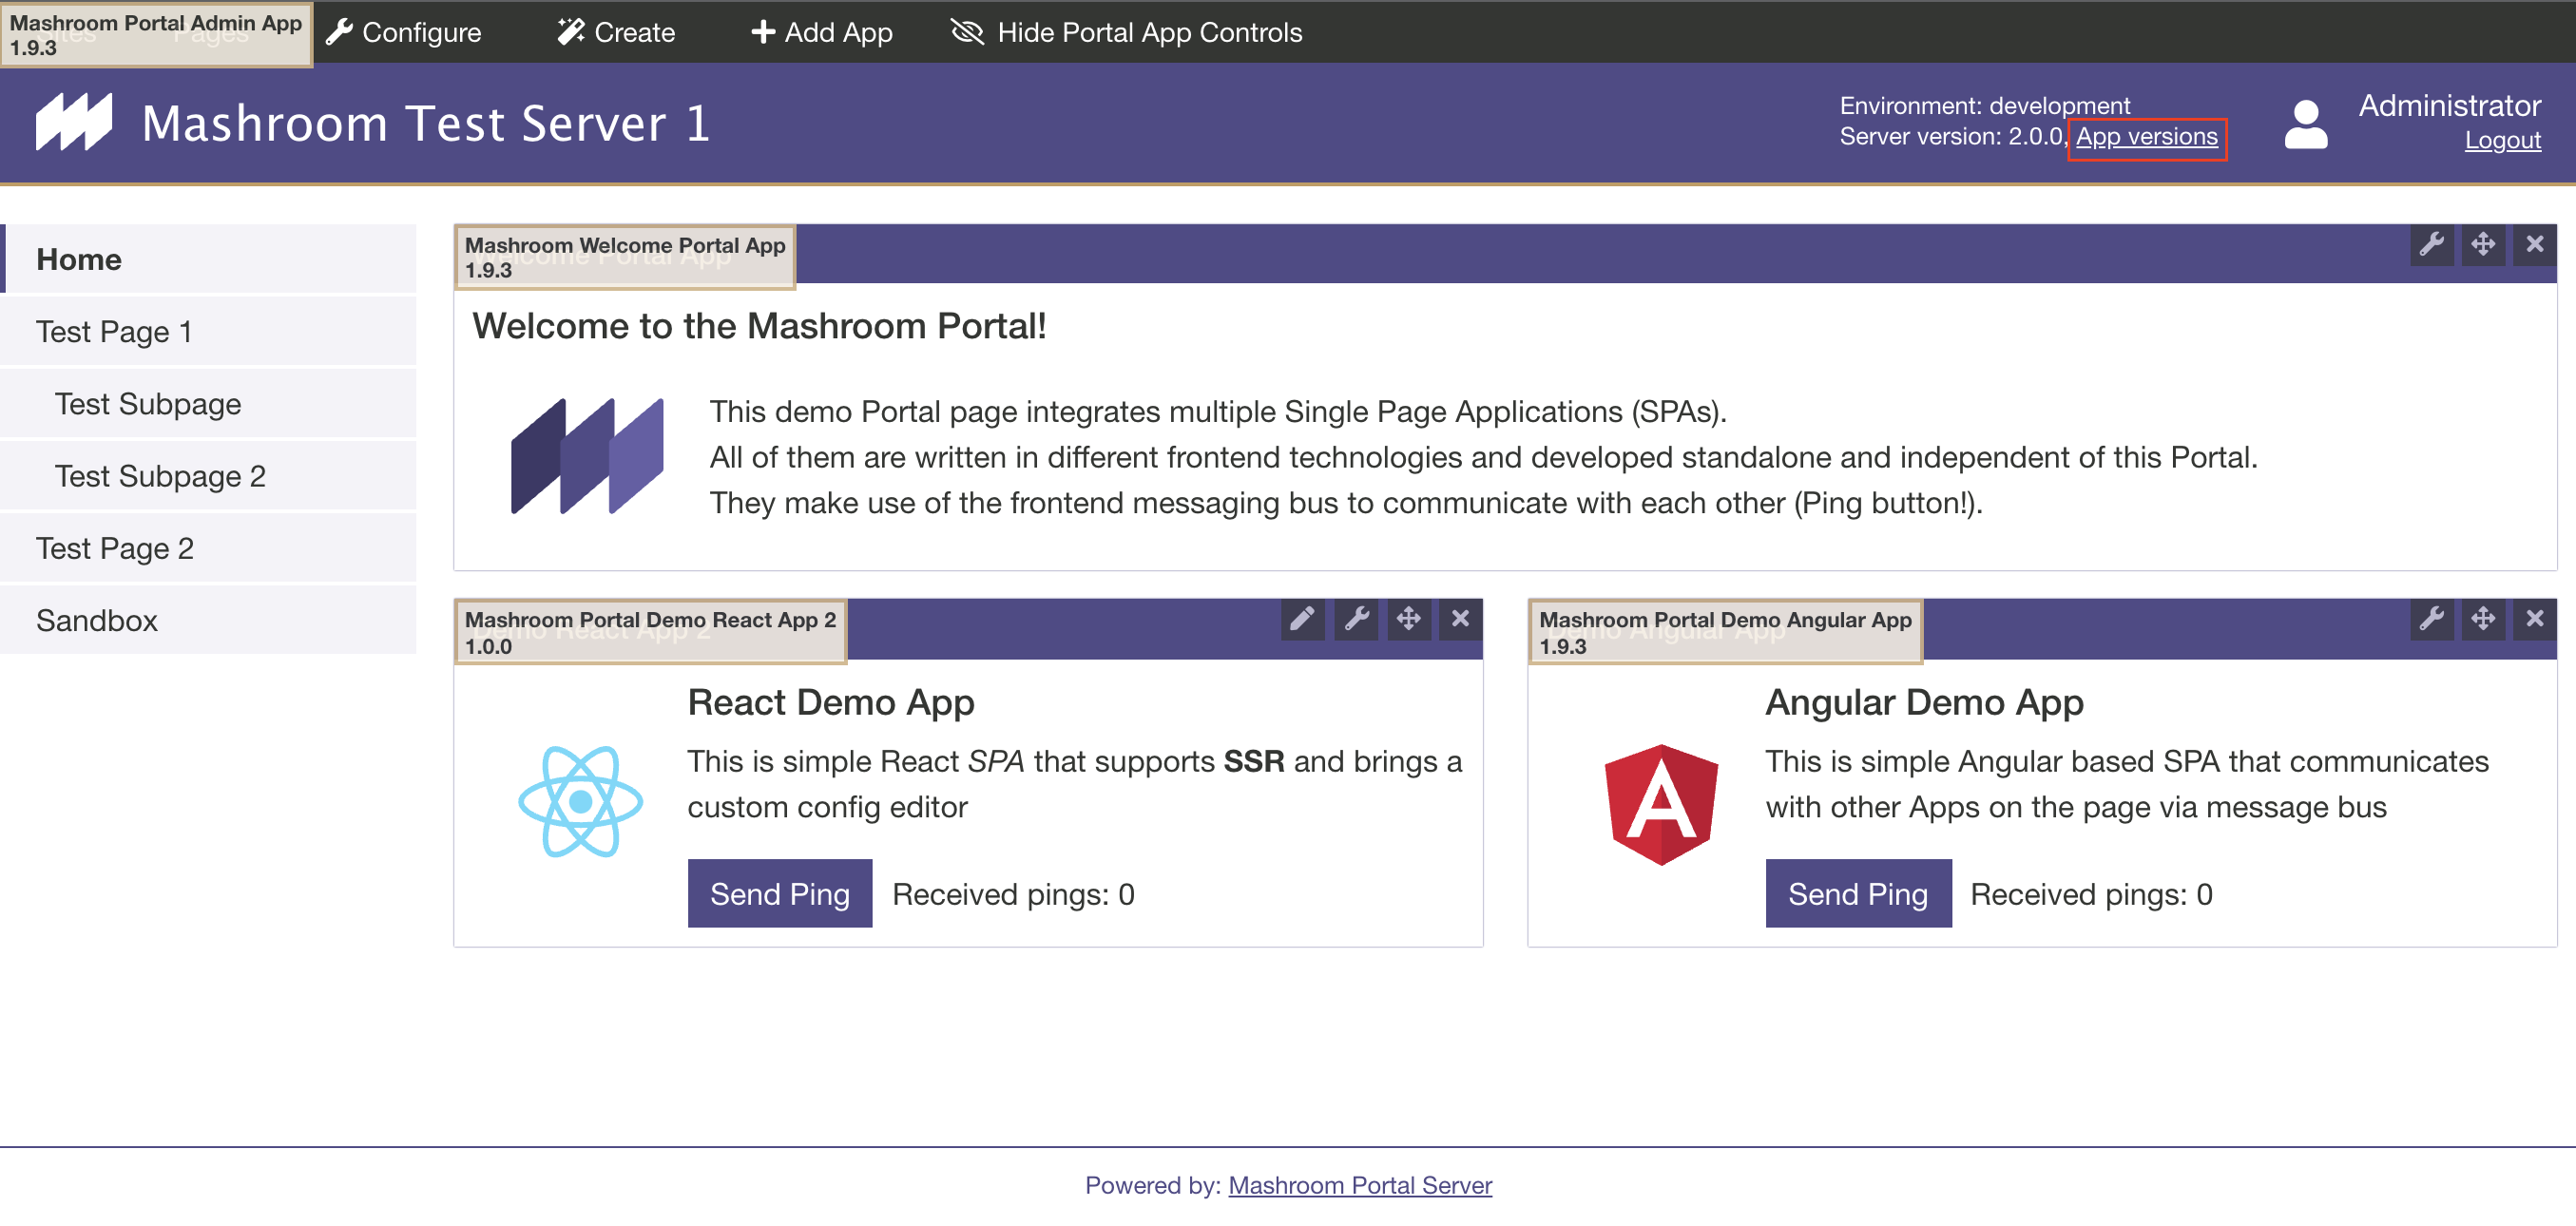Click the Mashroom logo in the Welcome app
The height and width of the screenshot is (1226, 2576).
coord(587,456)
